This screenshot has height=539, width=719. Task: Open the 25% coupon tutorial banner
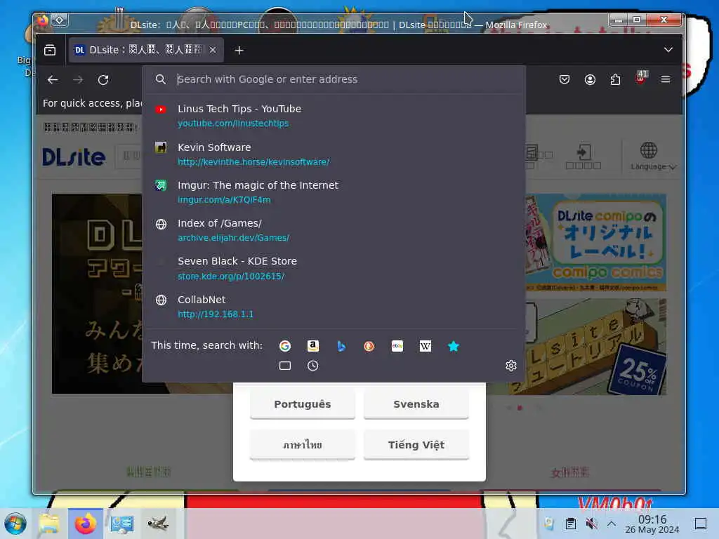595,347
